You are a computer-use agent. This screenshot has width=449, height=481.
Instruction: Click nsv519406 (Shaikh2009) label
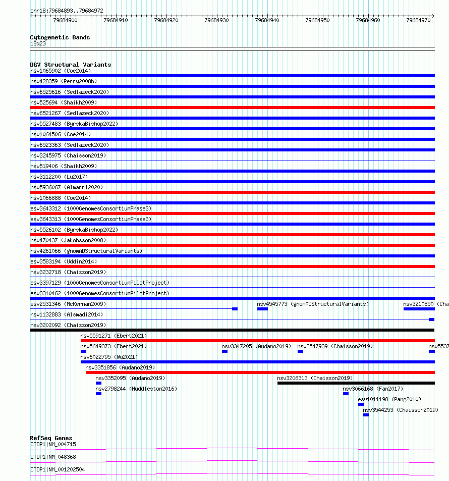(64, 166)
